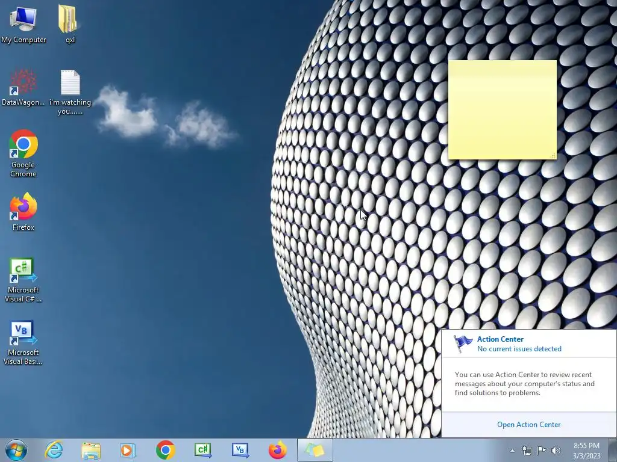Screen dimensions: 617x462
Task: Select the Firefox desktop shortcut
Action: pos(23,211)
